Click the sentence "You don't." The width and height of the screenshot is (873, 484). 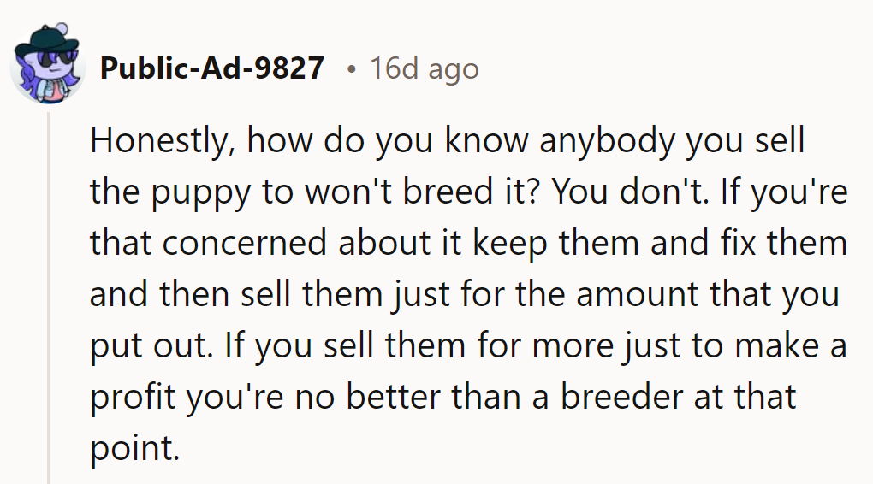(x=630, y=191)
